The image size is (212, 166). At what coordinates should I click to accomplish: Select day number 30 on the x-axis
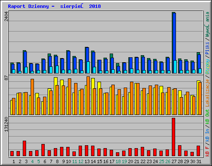pos(193,161)
